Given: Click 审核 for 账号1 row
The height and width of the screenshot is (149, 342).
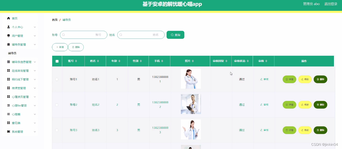Looking at the screenshot, I should 264,79.
